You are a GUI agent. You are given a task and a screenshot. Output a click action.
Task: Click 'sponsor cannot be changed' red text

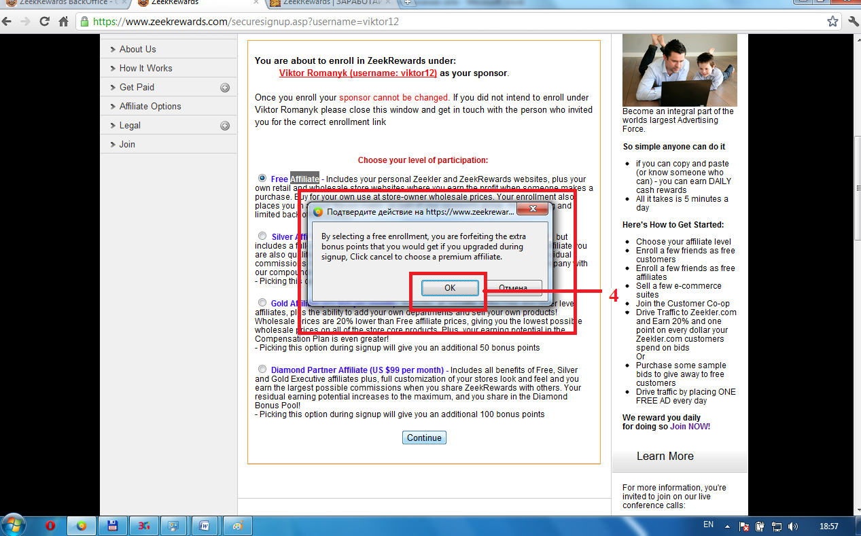(x=394, y=98)
